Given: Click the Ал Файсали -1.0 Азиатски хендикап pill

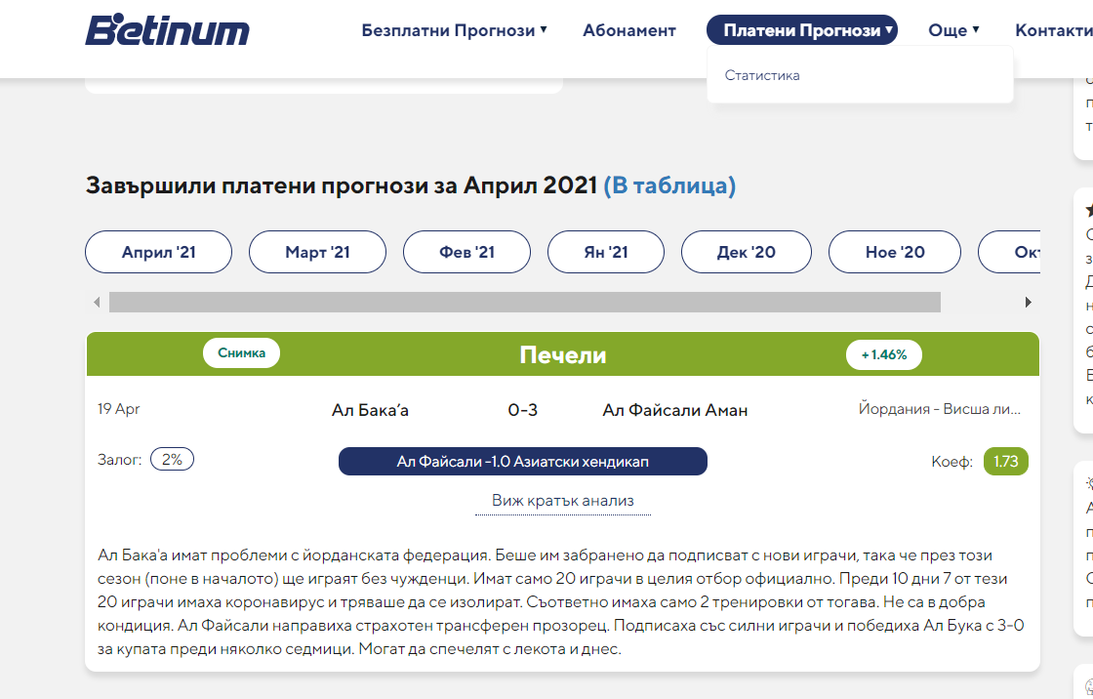Looking at the screenshot, I should 523,461.
